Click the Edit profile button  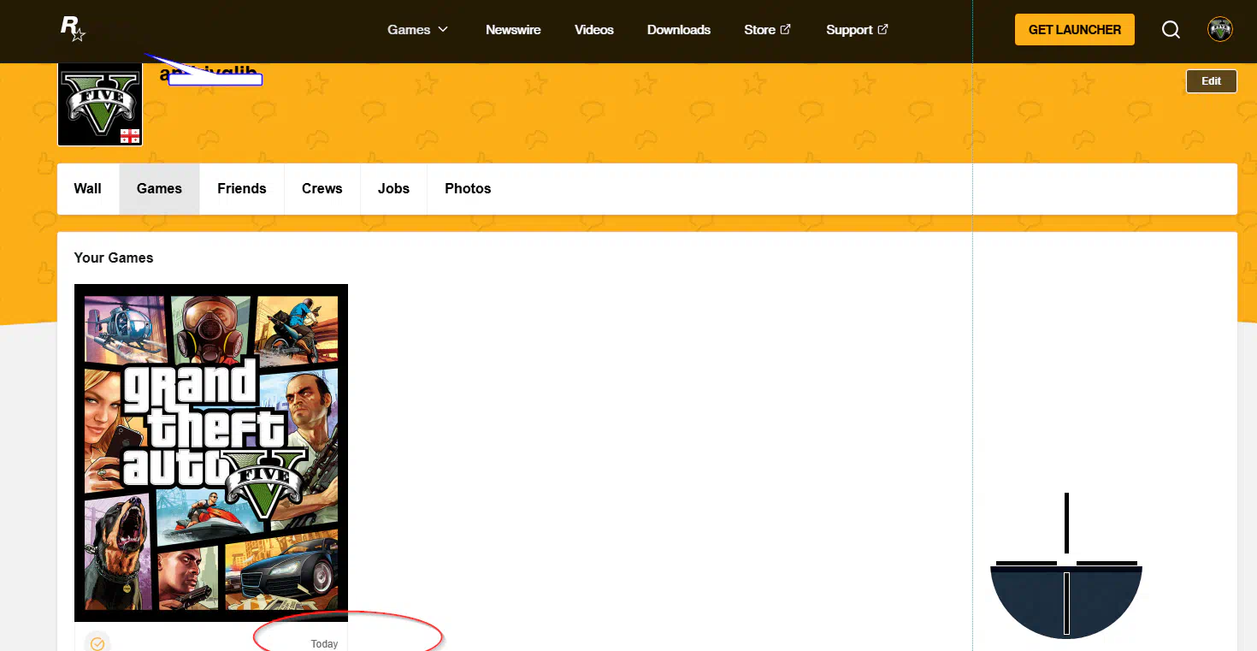pos(1212,81)
